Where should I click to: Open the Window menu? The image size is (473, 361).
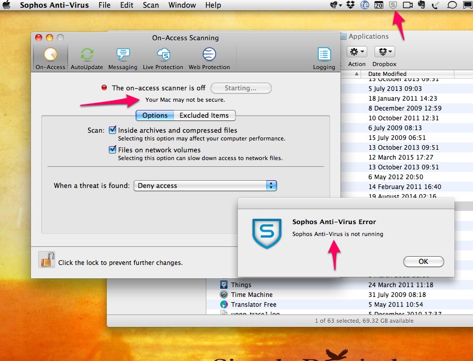(x=182, y=5)
